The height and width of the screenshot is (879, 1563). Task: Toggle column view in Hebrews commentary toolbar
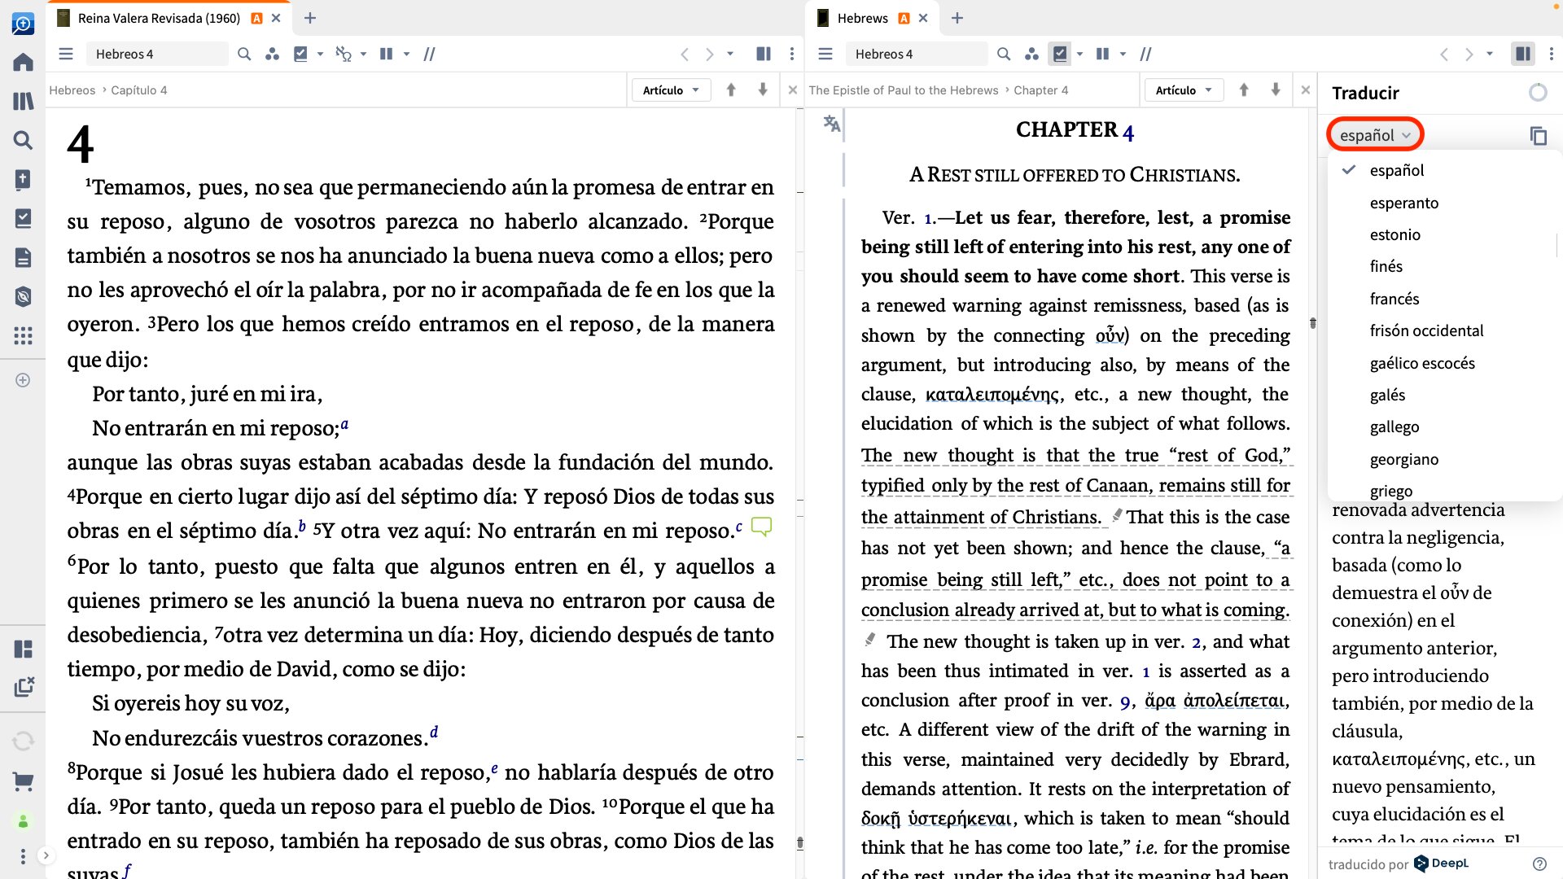[x=1102, y=54]
